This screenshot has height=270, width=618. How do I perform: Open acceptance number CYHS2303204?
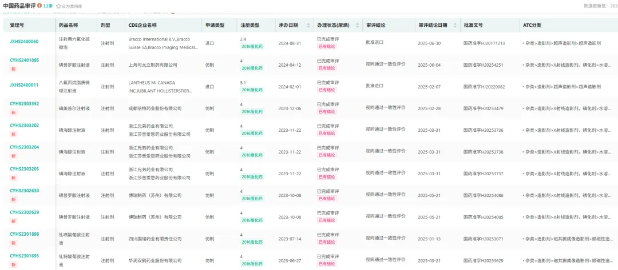24,147
